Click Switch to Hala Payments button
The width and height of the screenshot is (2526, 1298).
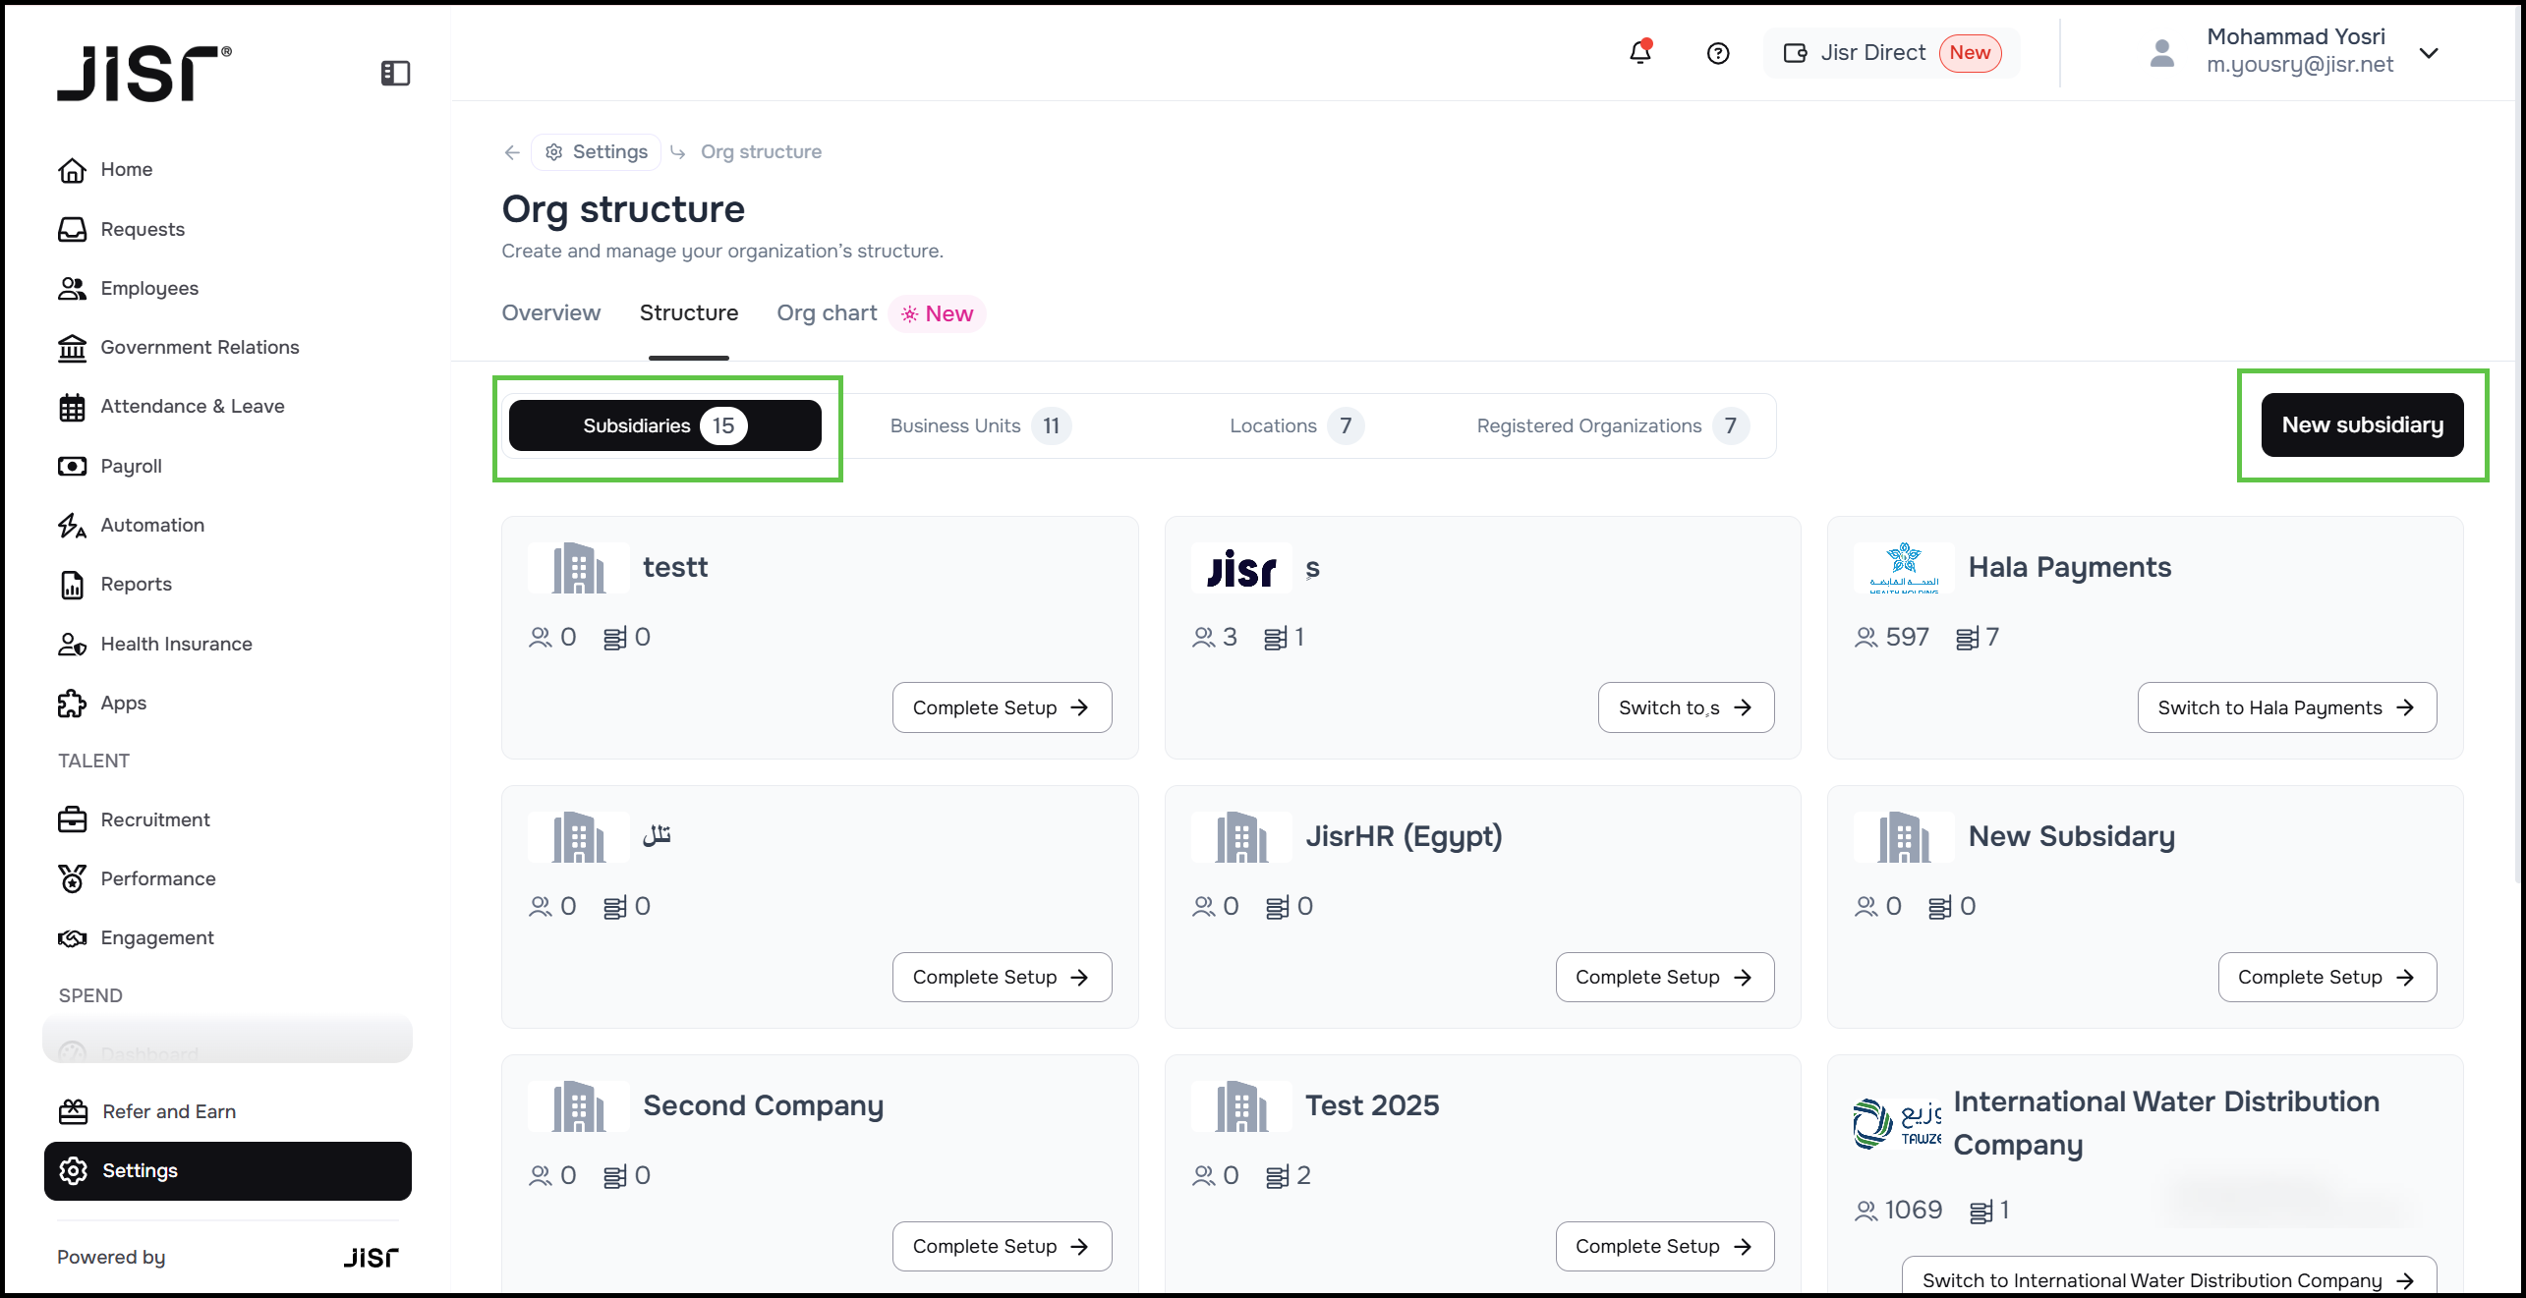pos(2286,707)
